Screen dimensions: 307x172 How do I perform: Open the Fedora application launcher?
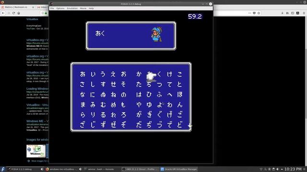pos(3,169)
